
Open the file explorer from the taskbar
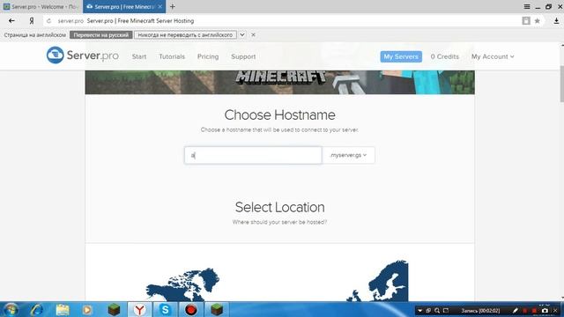pos(63,310)
